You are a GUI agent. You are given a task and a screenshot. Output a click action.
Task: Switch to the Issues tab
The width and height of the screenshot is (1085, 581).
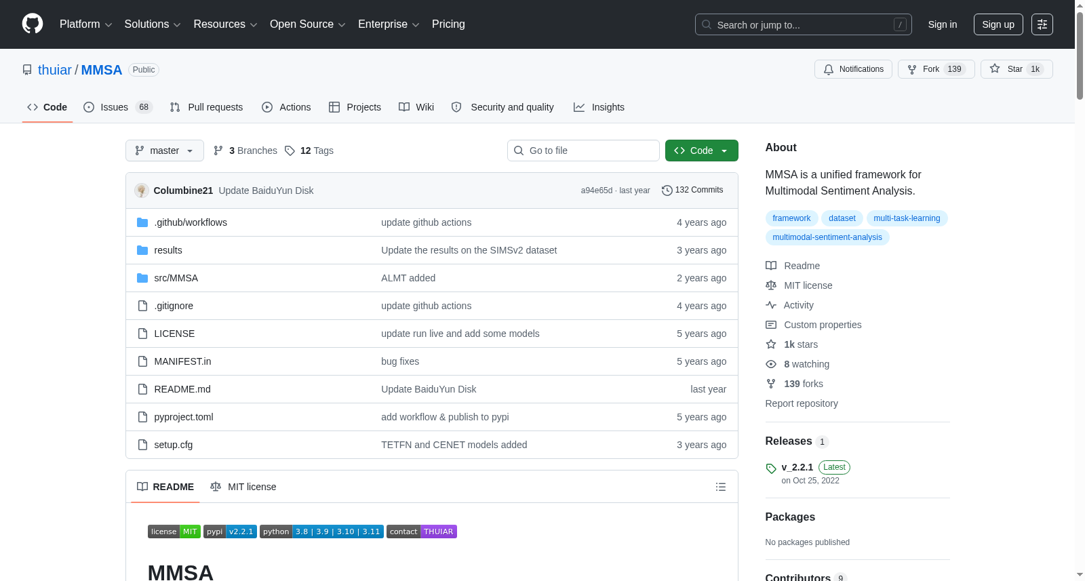pos(118,107)
